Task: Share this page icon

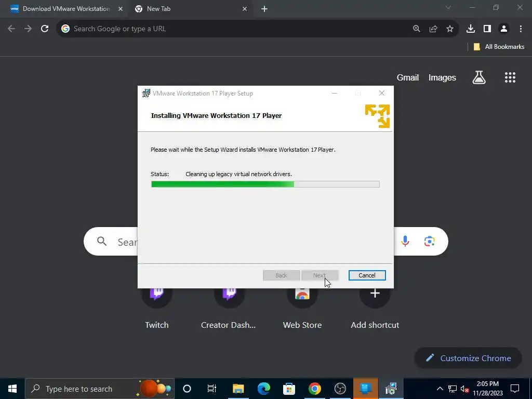Action: [433, 29]
